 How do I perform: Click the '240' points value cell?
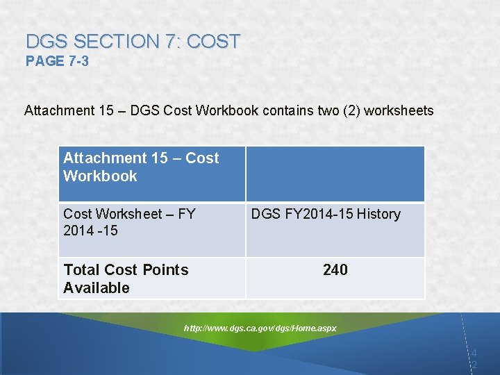point(335,278)
